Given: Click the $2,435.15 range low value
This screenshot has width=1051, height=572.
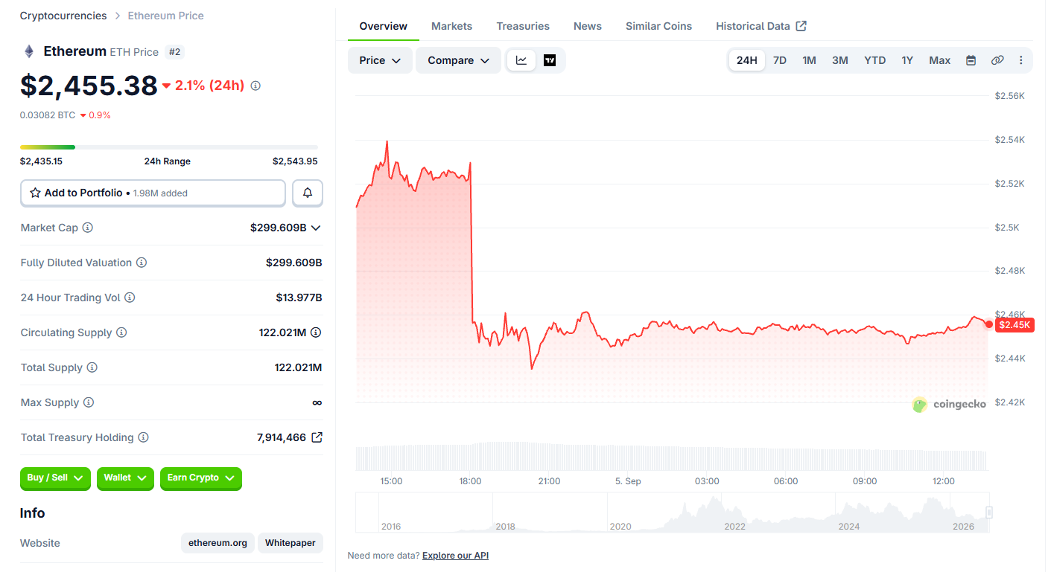Looking at the screenshot, I should click(x=41, y=161).
